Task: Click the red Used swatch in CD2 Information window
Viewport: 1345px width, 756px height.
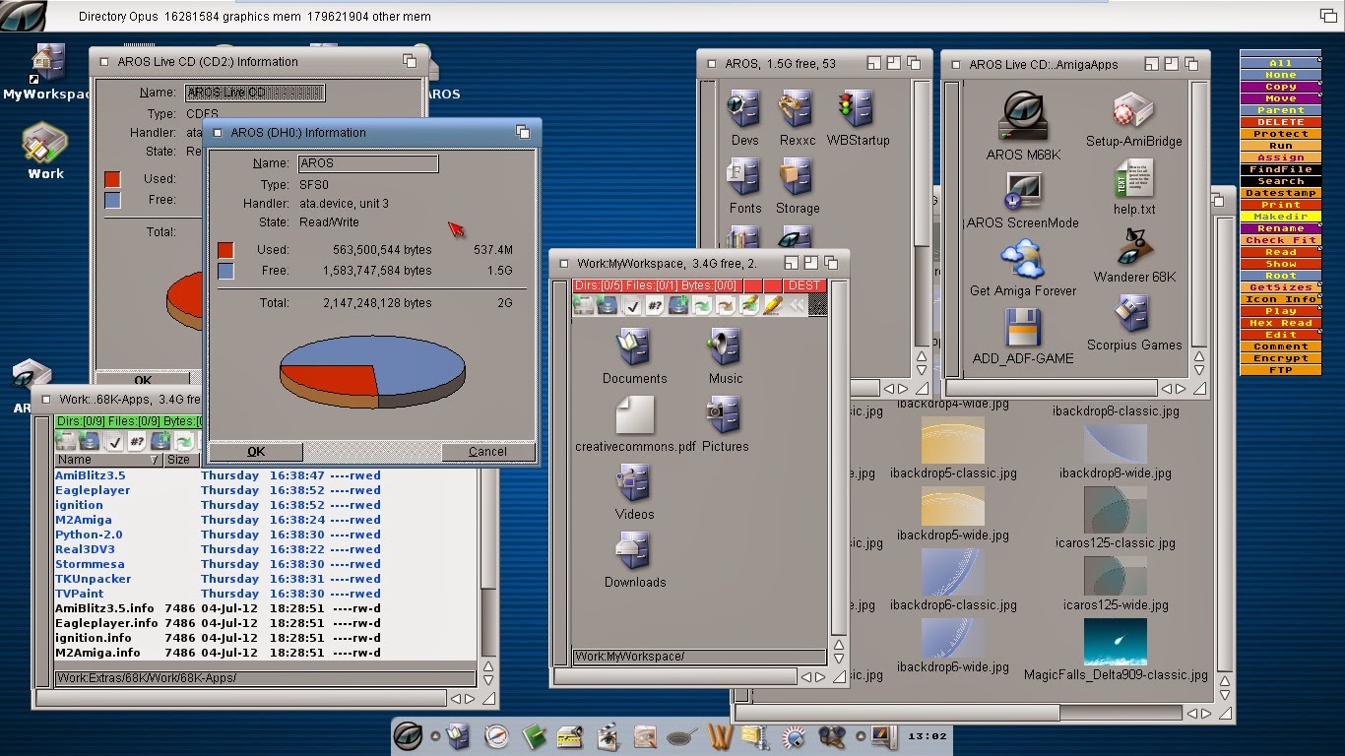Action: (x=112, y=179)
